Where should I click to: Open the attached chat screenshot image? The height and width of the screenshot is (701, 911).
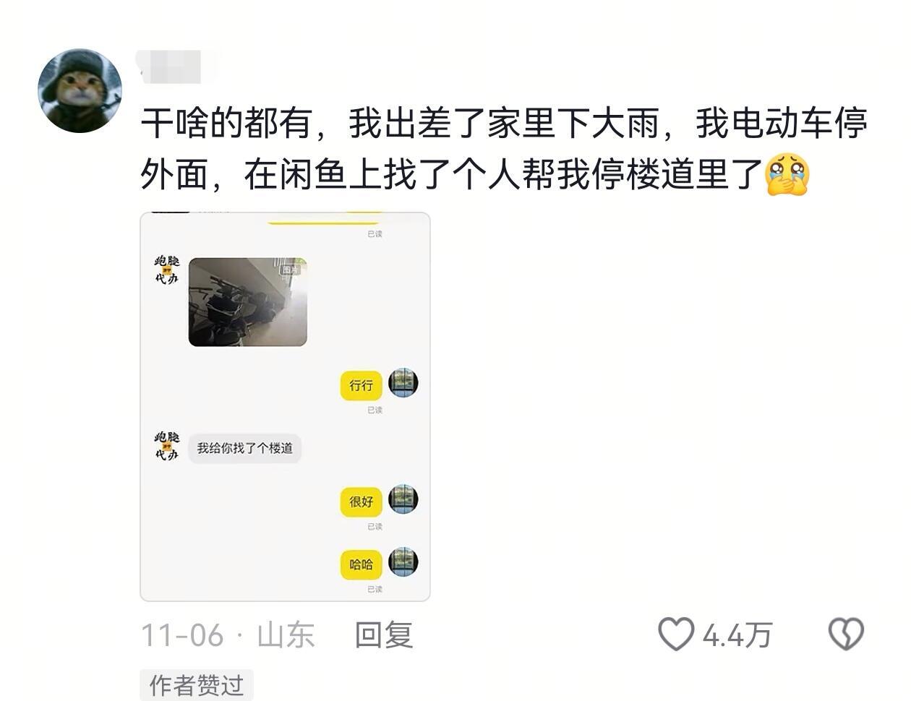click(x=285, y=407)
